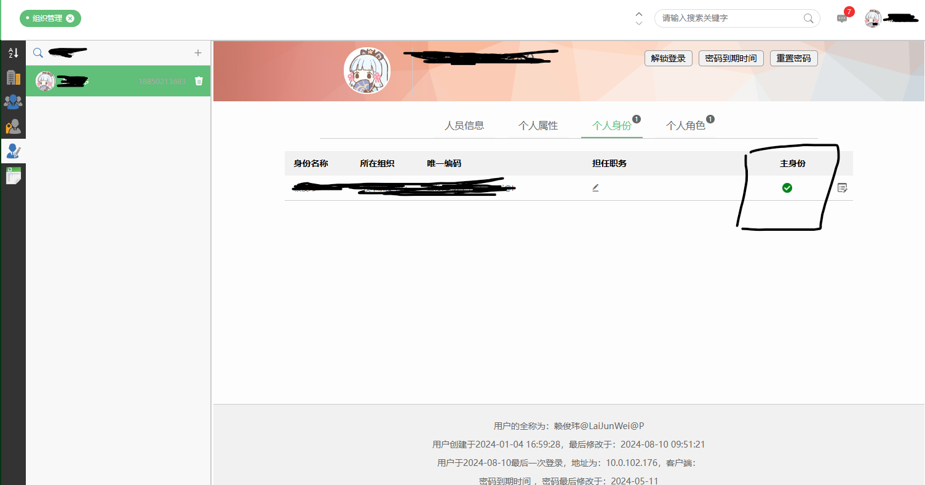Open the organization building icon in sidebar

13,77
